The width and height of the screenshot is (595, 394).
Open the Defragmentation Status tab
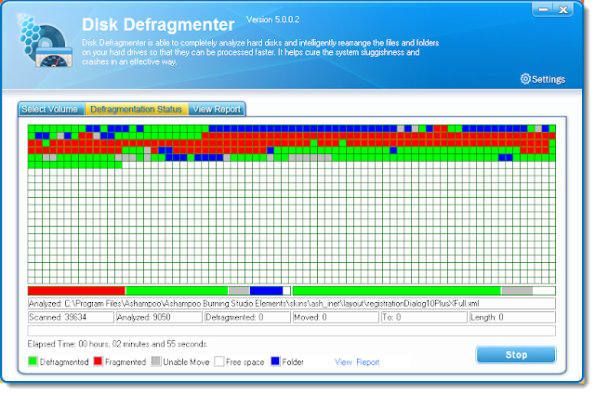point(137,110)
